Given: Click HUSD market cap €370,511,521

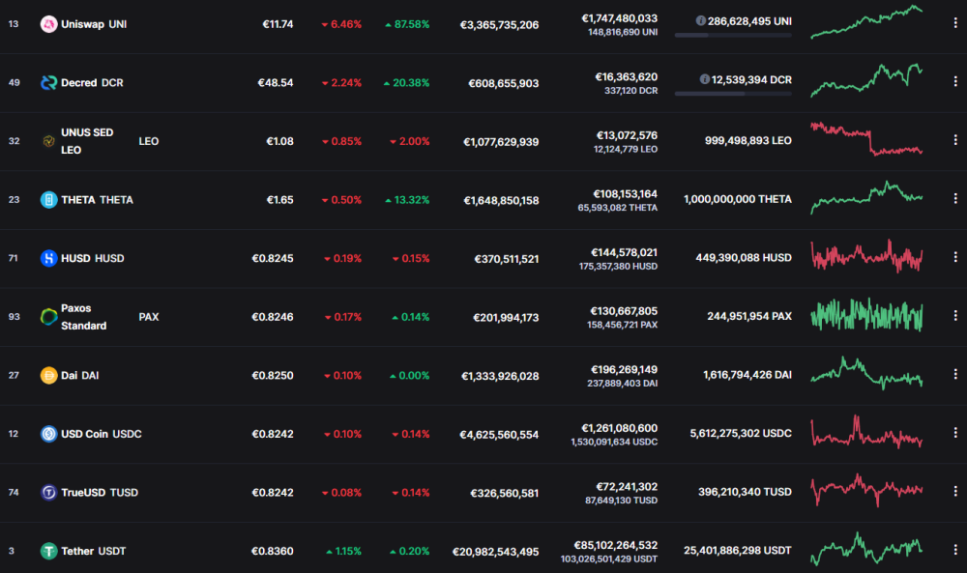Looking at the screenshot, I should coord(507,259).
